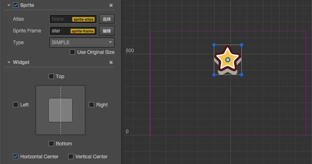The image size is (312, 164).
Task: Select the bottom-right selection handle of the star
Action: point(242,75)
